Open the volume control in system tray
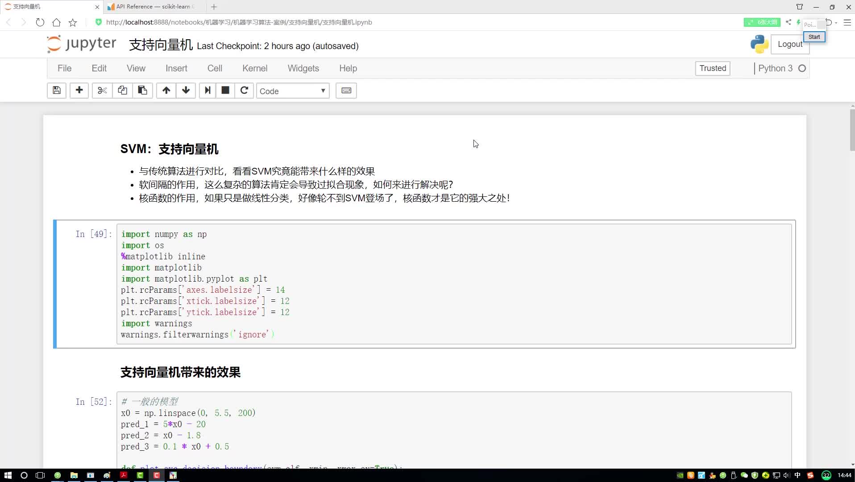The image size is (855, 482). click(x=786, y=475)
